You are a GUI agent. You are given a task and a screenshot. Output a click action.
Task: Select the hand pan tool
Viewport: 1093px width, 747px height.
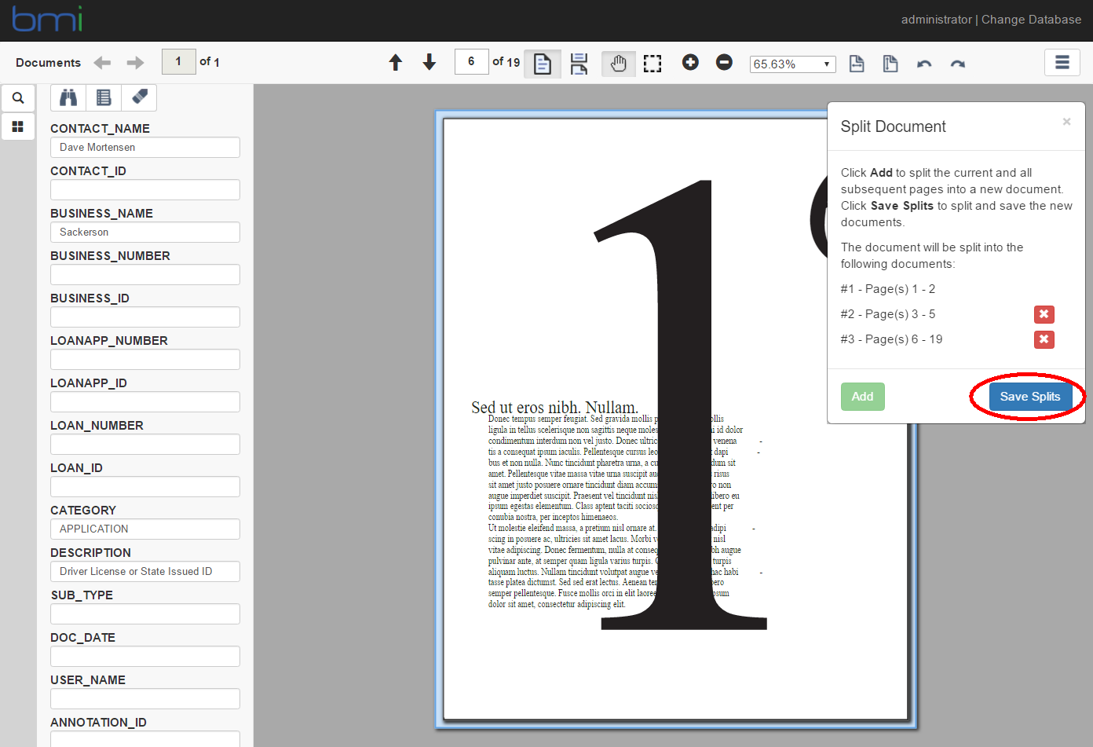point(619,64)
